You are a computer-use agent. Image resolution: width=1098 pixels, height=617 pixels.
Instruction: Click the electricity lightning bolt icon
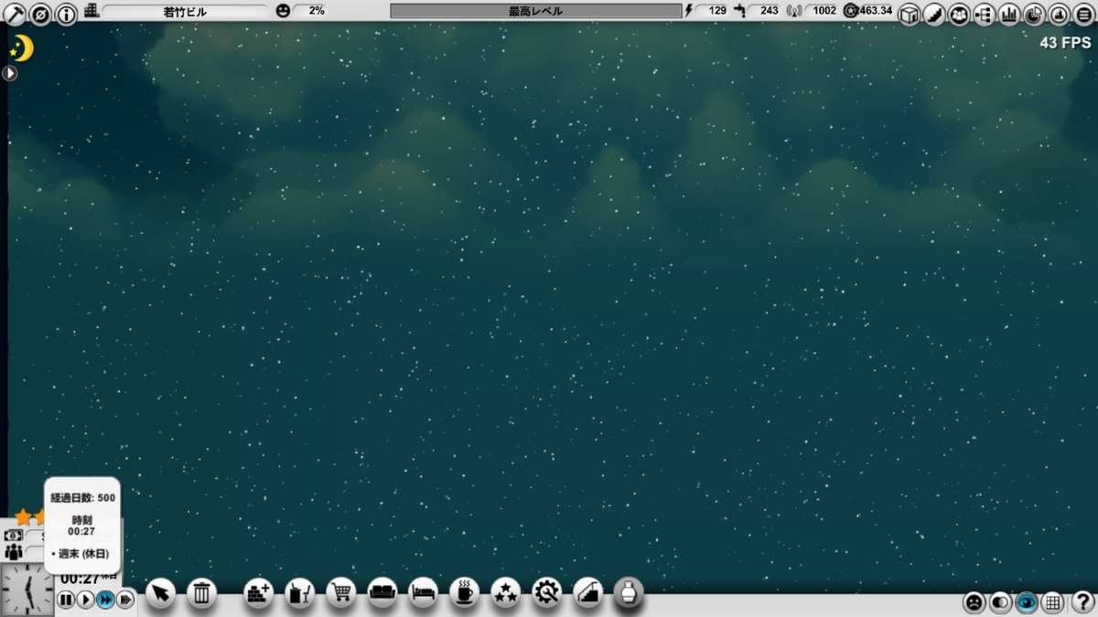[x=689, y=11]
